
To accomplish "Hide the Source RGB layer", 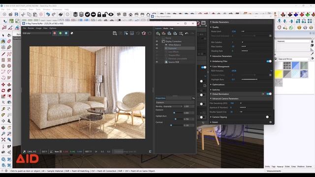I will point(157,62).
